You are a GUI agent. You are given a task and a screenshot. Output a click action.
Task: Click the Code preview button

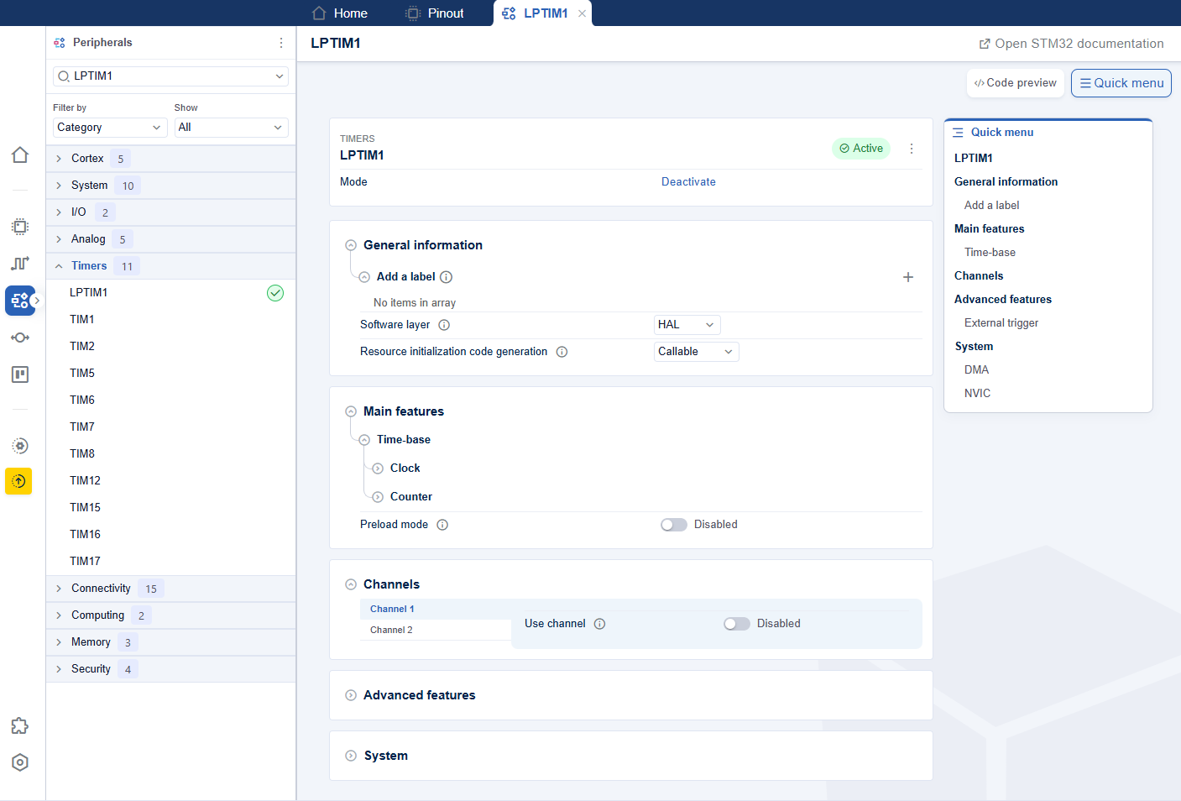point(1016,83)
